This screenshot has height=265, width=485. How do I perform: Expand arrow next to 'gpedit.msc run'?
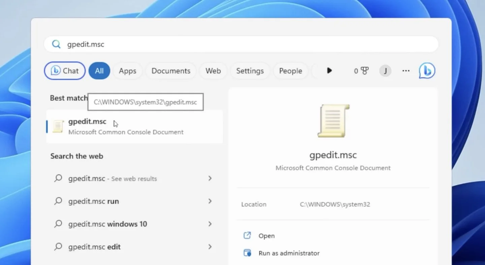[210, 201]
